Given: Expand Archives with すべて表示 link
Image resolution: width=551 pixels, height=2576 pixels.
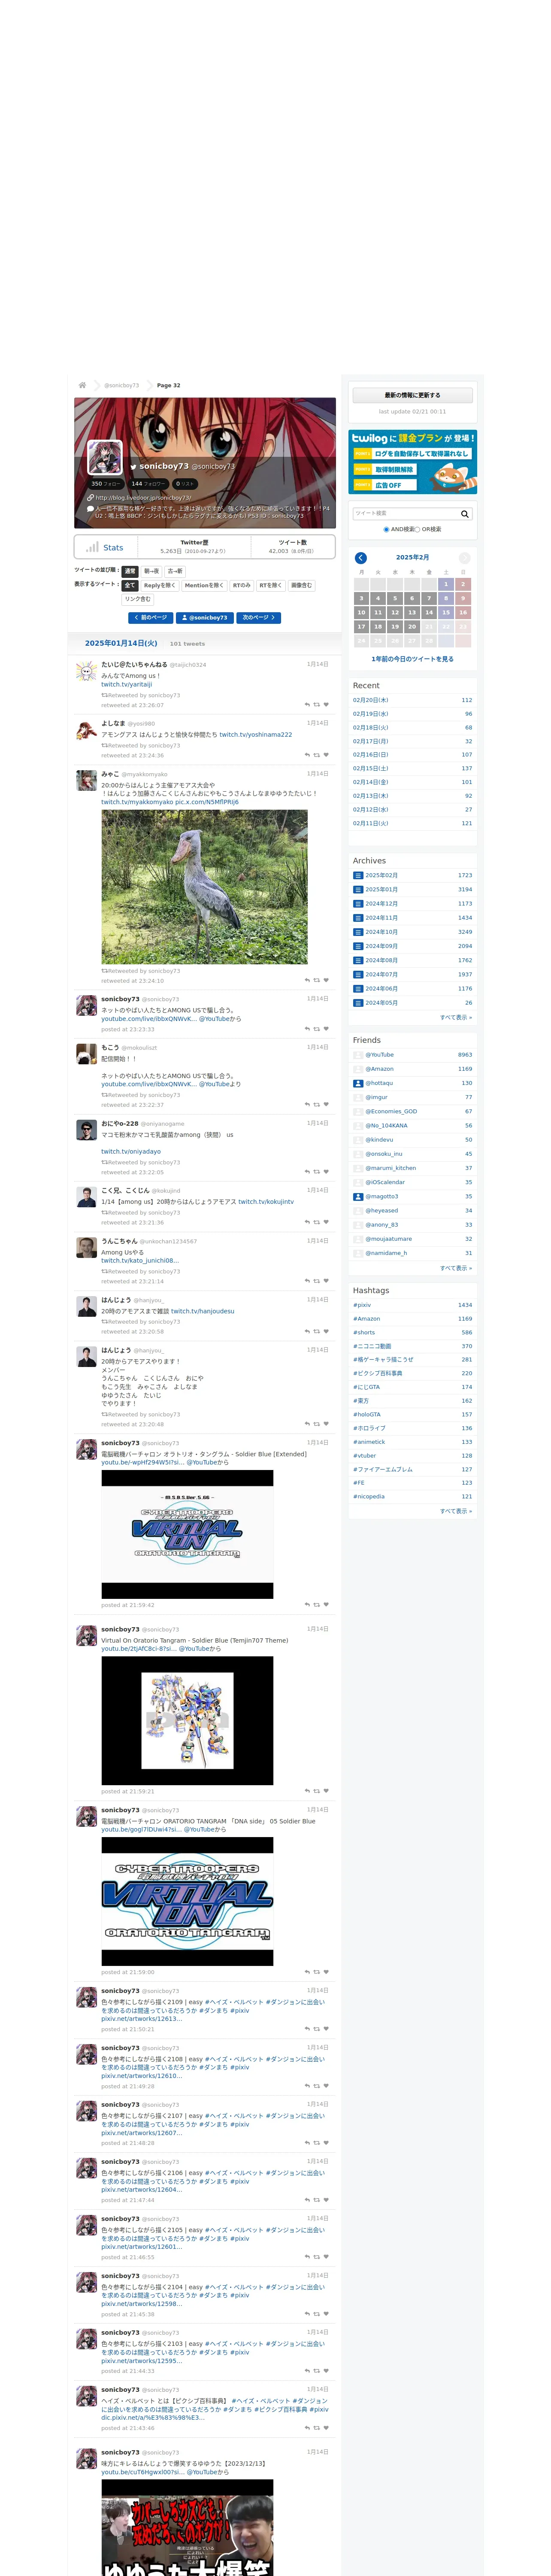Looking at the screenshot, I should [456, 1017].
